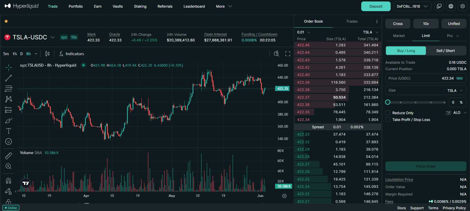This screenshot has width=470, height=211.
Task: Click the size percentage slider handle
Action: point(388,102)
